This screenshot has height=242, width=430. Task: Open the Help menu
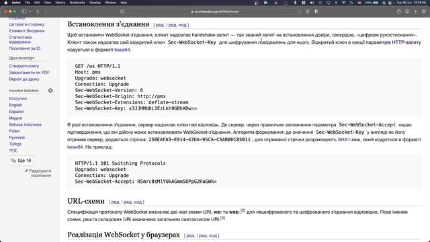pyautogui.click(x=124, y=3)
